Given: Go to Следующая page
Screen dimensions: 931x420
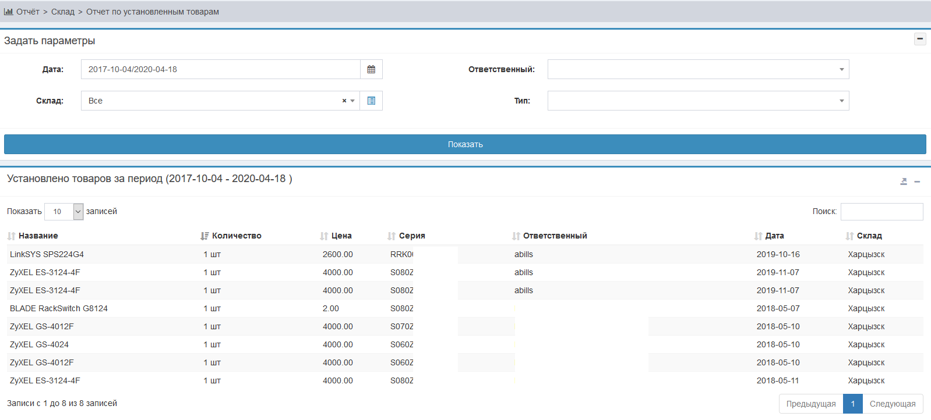Looking at the screenshot, I should pos(892,404).
